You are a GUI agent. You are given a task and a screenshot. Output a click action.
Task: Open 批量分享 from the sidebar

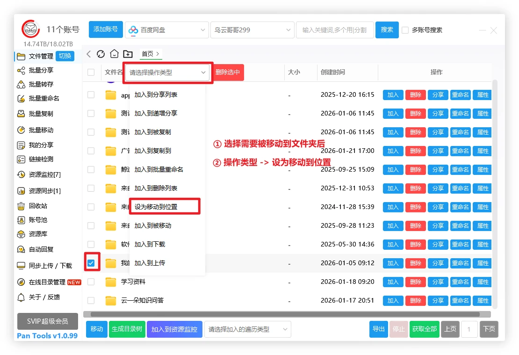tap(41, 70)
